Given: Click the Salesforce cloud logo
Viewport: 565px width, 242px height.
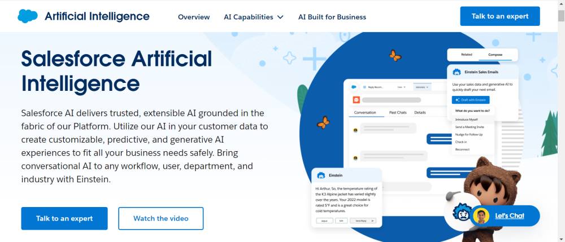Looking at the screenshot, I should (27, 16).
